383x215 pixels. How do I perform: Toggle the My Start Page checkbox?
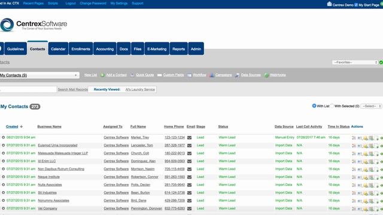tap(356, 5)
